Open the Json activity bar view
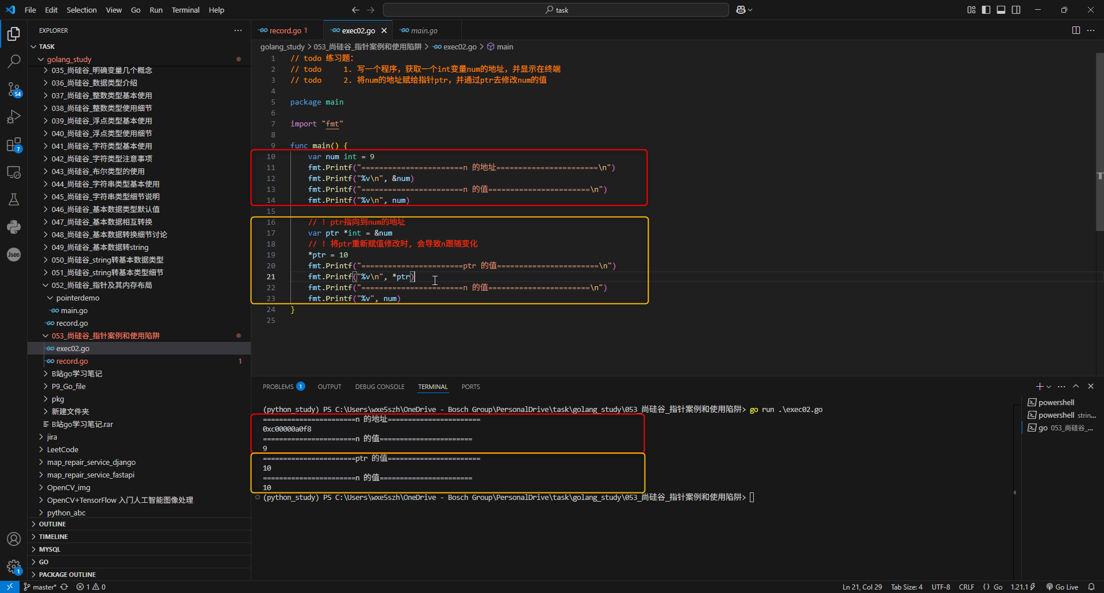 (14, 255)
